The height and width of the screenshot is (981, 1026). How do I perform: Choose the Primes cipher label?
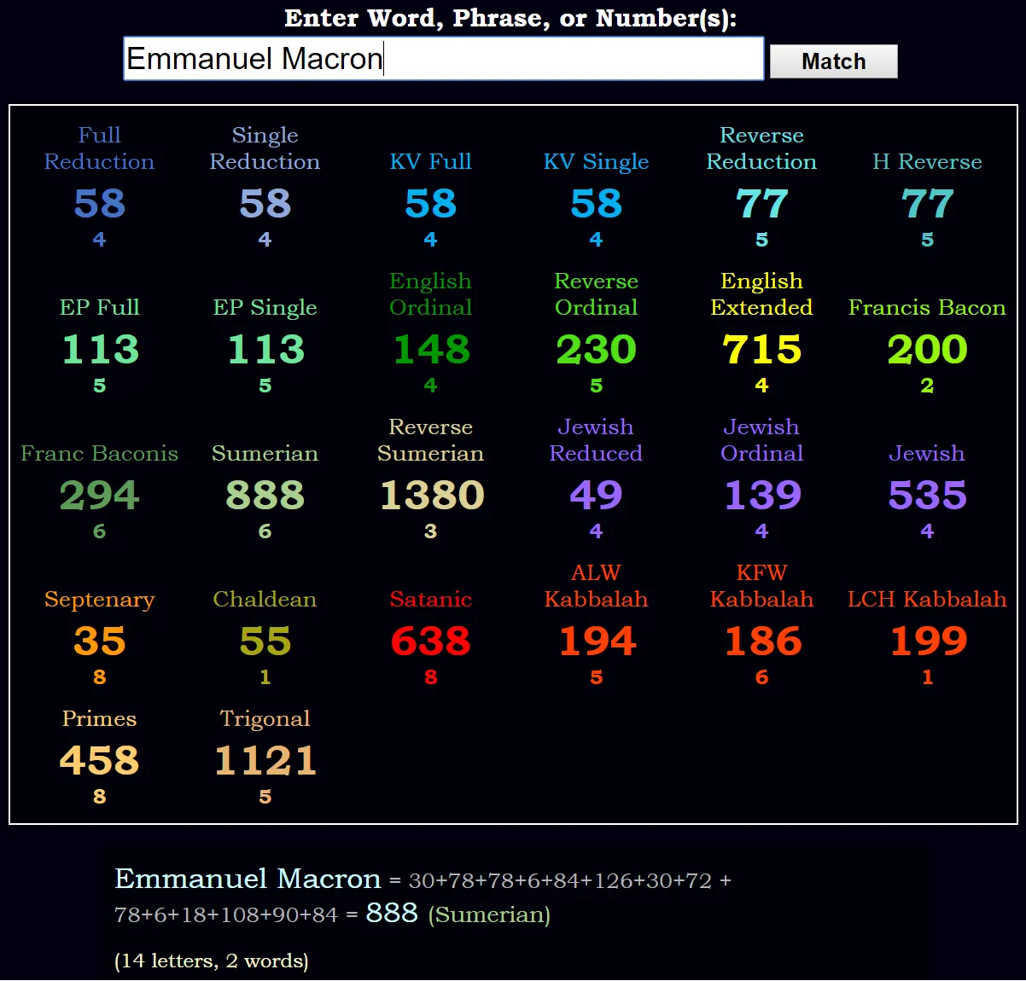pos(99,718)
